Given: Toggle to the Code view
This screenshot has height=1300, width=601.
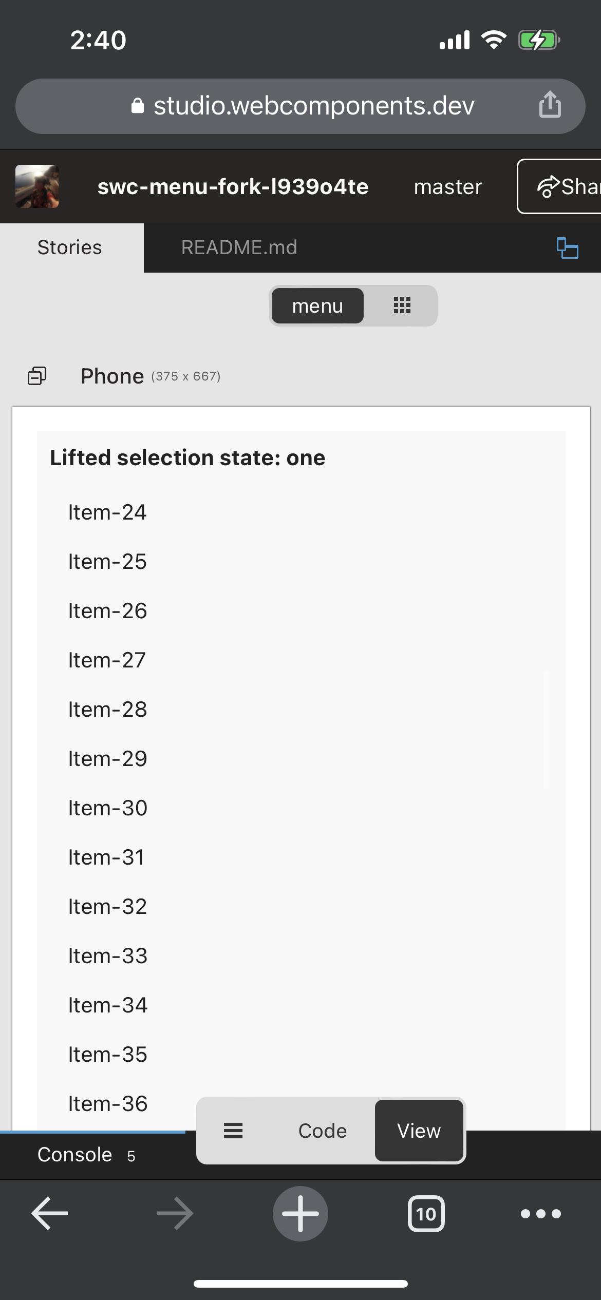Looking at the screenshot, I should point(323,1131).
